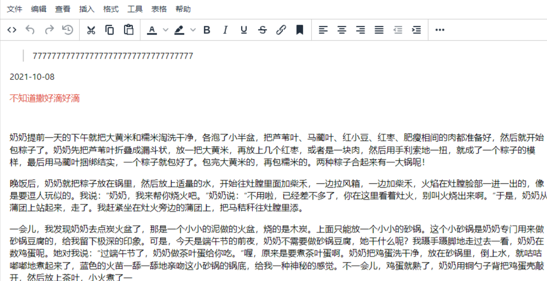Image resolution: width=547 pixels, height=281 pixels.
Task: Open the 文件 menu
Action: (14, 9)
